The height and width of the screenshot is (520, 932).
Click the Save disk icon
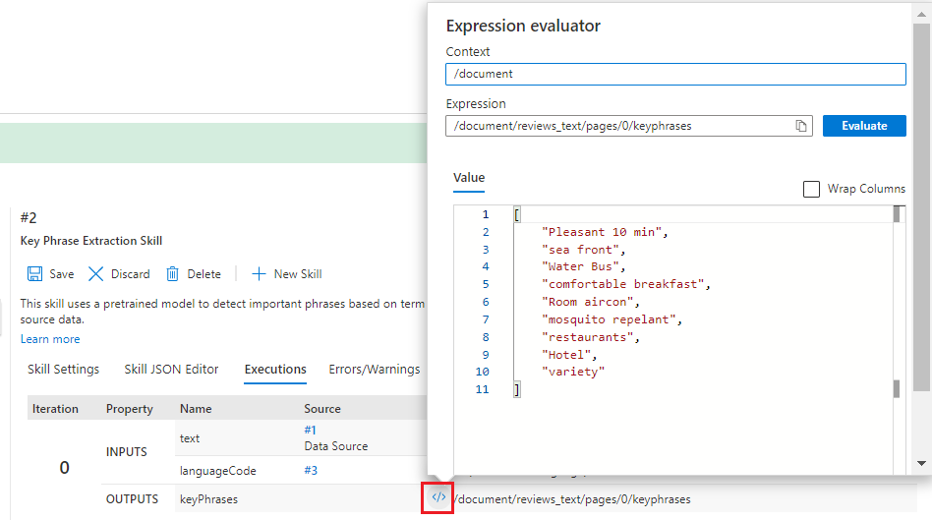click(x=34, y=274)
